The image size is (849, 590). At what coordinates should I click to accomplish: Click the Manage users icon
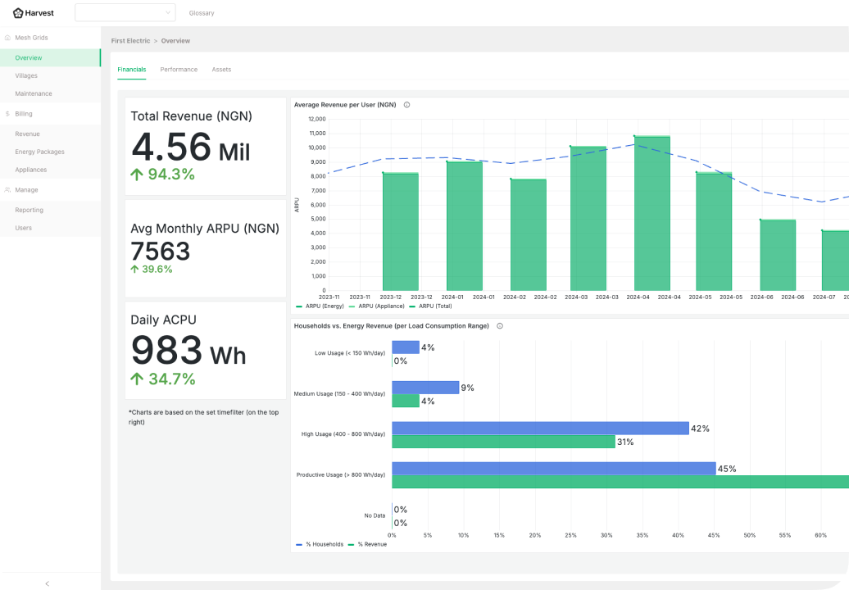click(7, 190)
